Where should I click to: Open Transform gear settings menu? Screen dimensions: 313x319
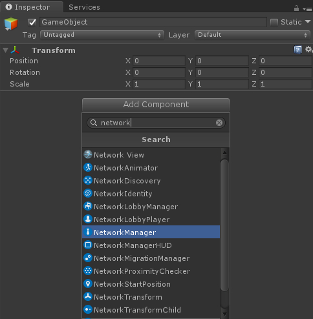pos(308,50)
